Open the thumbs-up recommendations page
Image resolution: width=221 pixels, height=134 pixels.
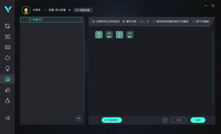coord(8,90)
